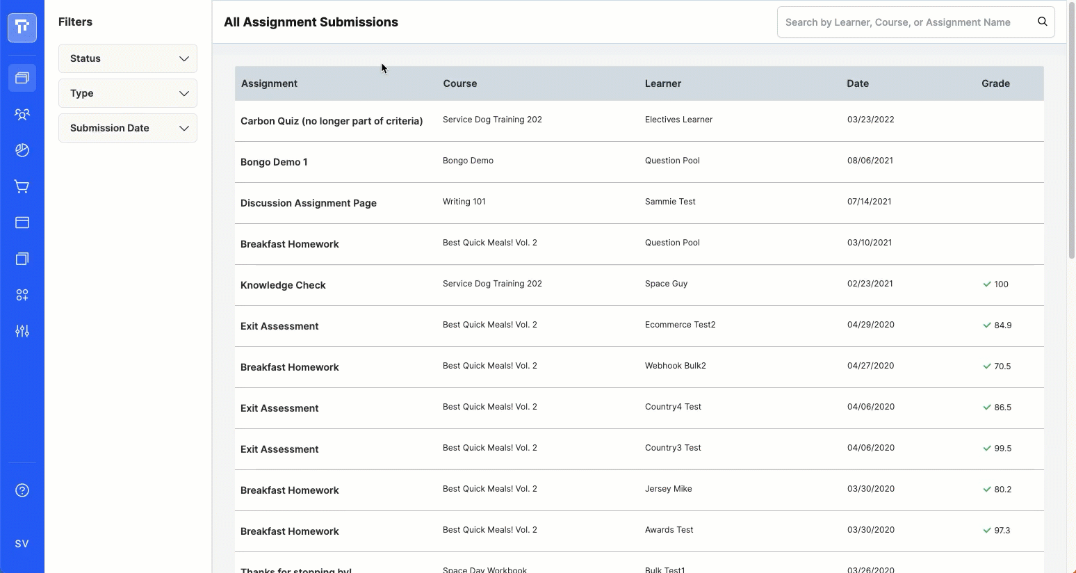
Task: Click the page vertical scrollbar
Action: coord(1071,139)
